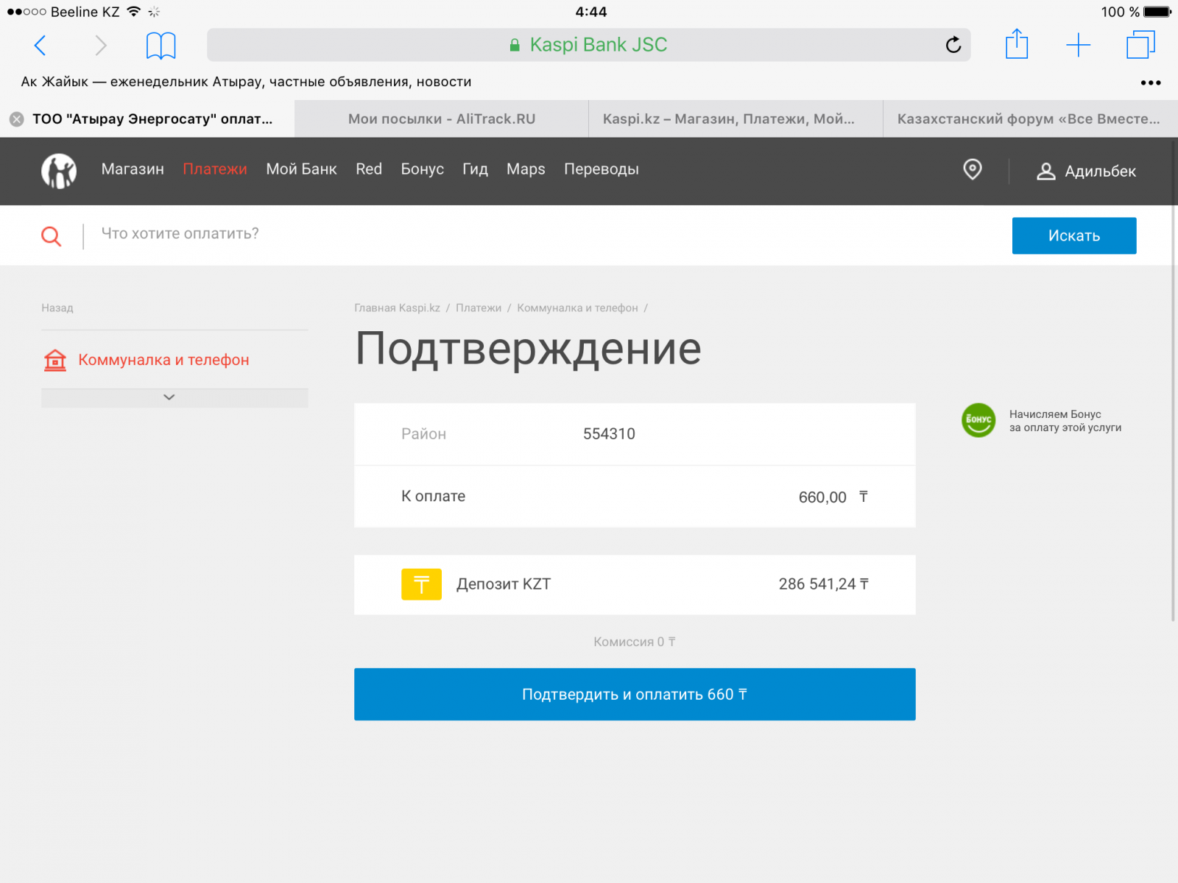
Task: Click the Комиссия 0 ₸ text
Action: click(x=635, y=642)
